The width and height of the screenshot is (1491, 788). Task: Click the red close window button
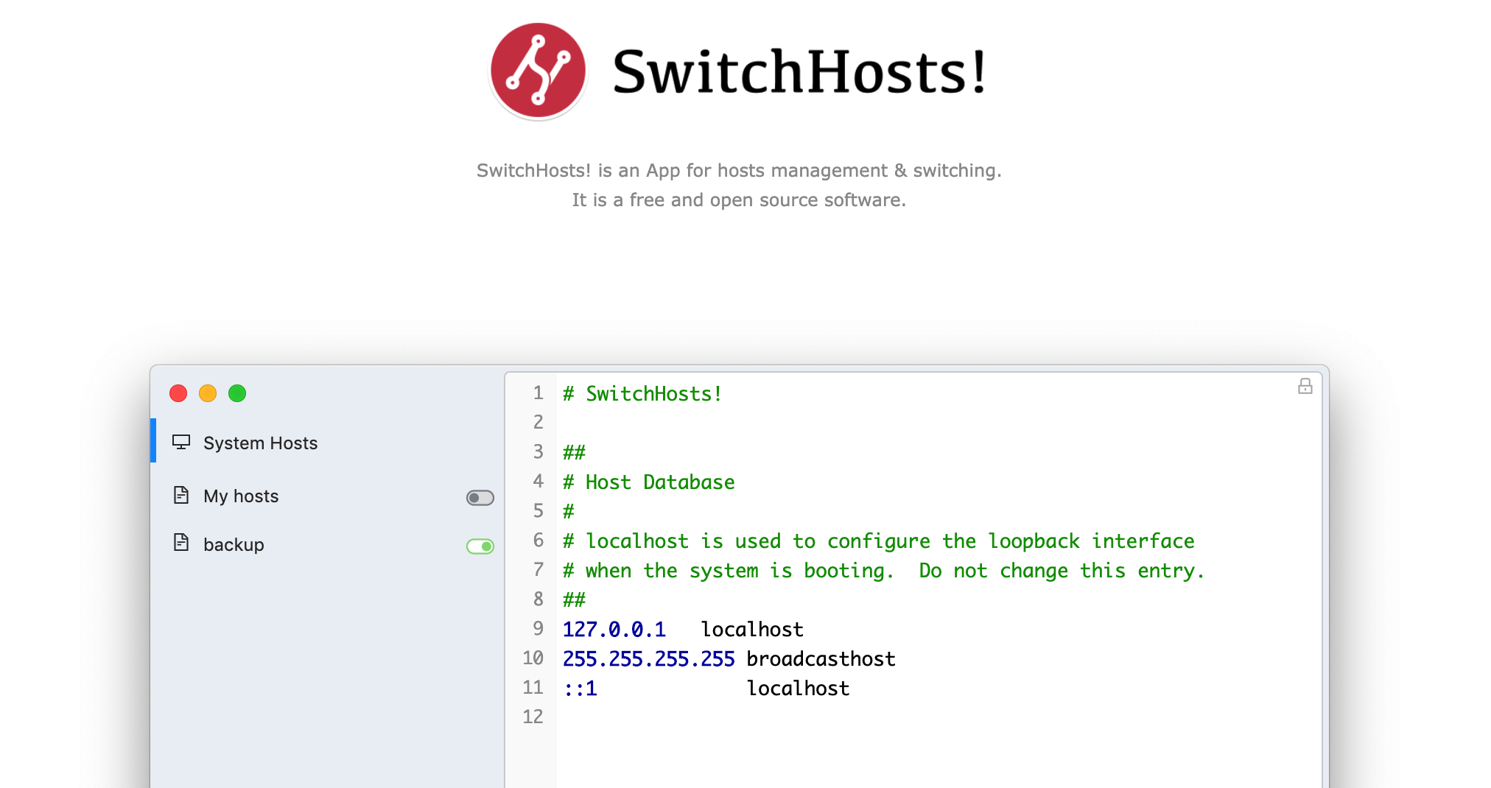coord(178,393)
